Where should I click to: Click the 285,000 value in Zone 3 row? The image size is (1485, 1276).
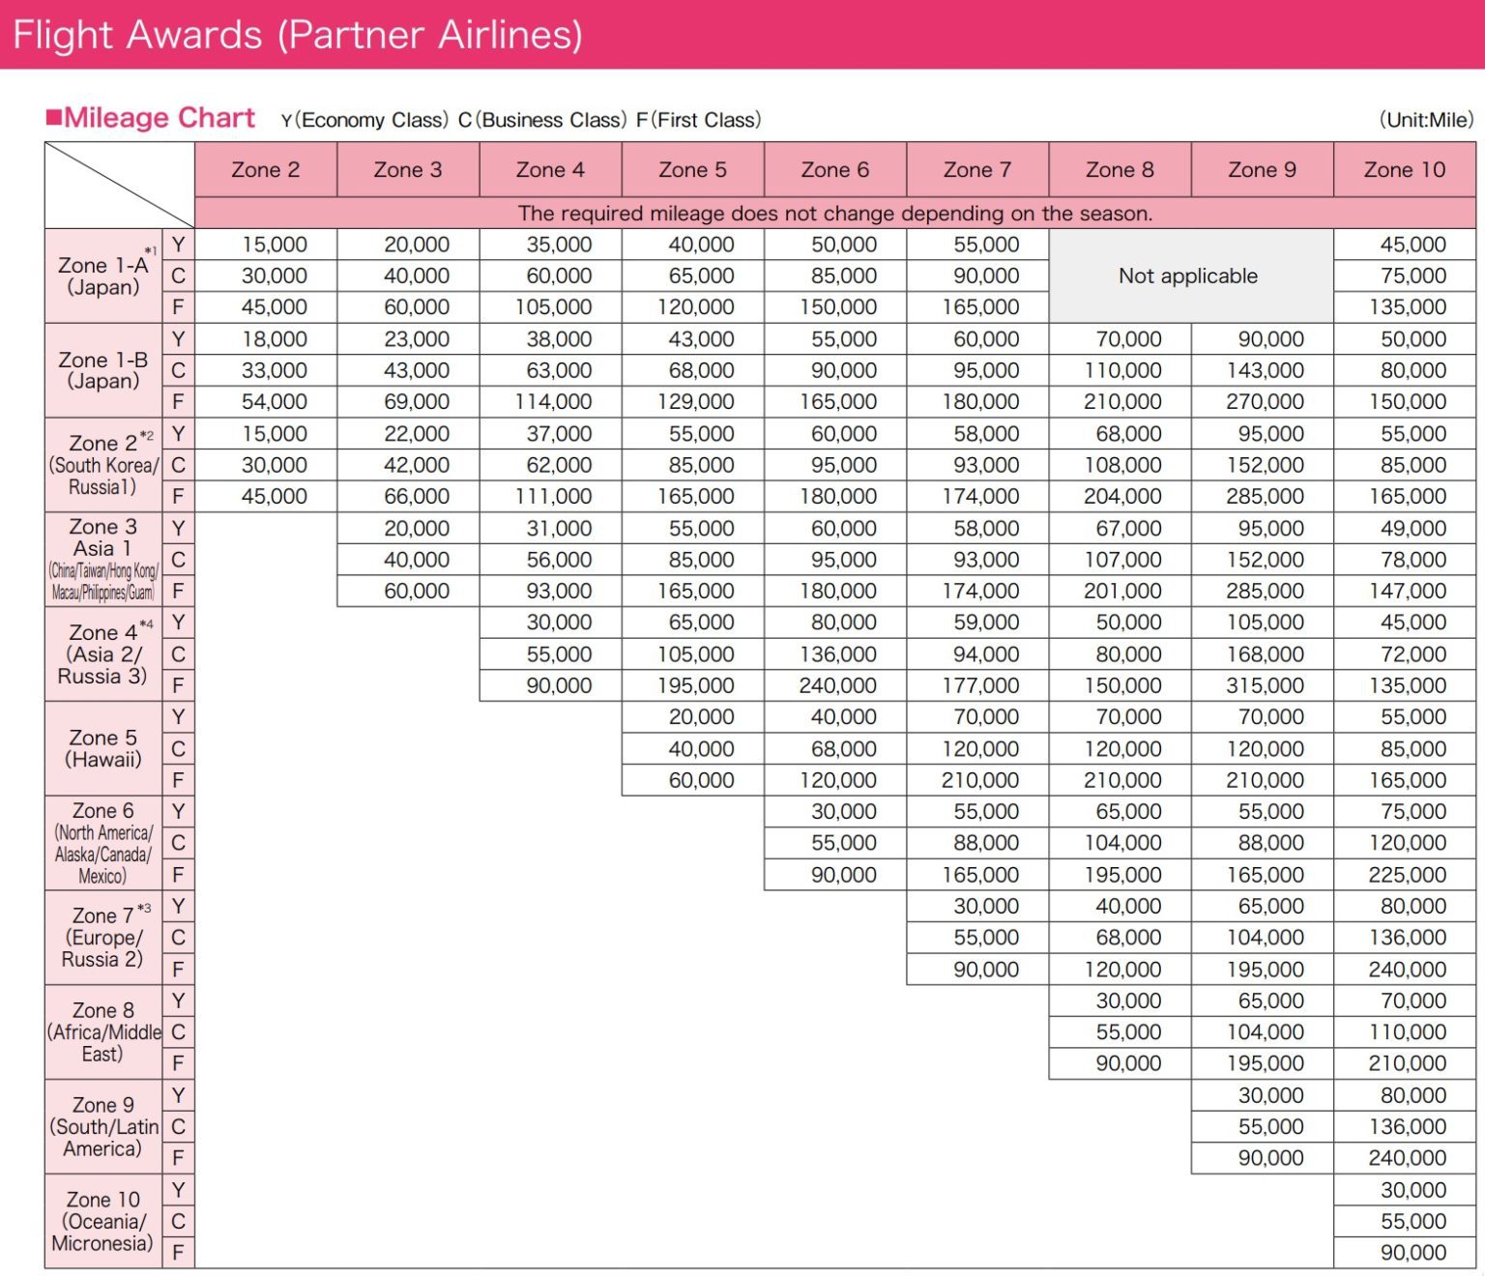click(1265, 591)
